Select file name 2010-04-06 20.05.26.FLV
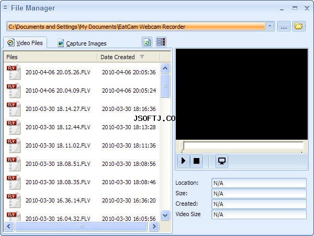Screen dimensions: 314x236 point(58,72)
